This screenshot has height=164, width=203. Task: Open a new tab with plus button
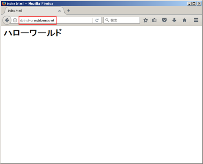click(69, 11)
